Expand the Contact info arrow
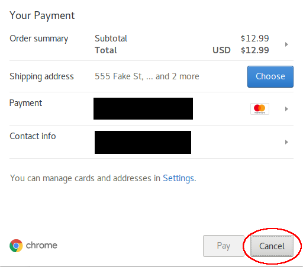 point(286,142)
